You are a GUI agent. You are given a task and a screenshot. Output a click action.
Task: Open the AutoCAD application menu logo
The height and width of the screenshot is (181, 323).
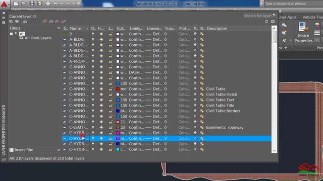point(4,4)
